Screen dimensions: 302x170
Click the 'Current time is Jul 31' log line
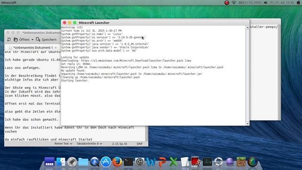click(x=91, y=31)
